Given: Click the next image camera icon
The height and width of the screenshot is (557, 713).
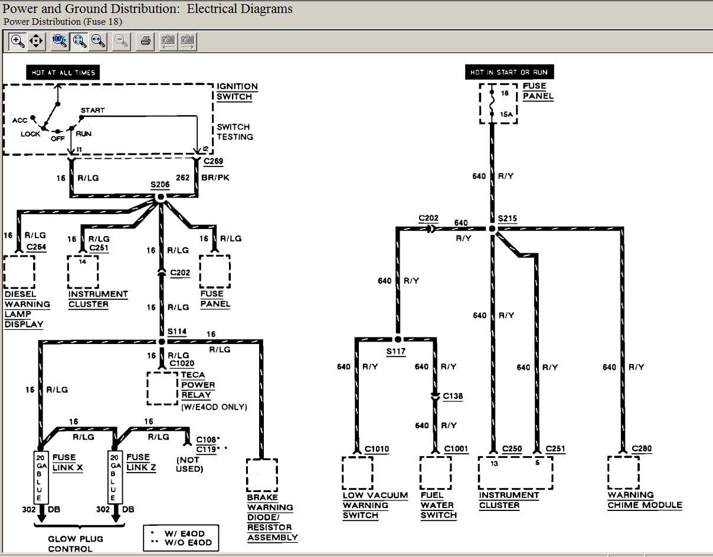Looking at the screenshot, I should click(x=188, y=41).
